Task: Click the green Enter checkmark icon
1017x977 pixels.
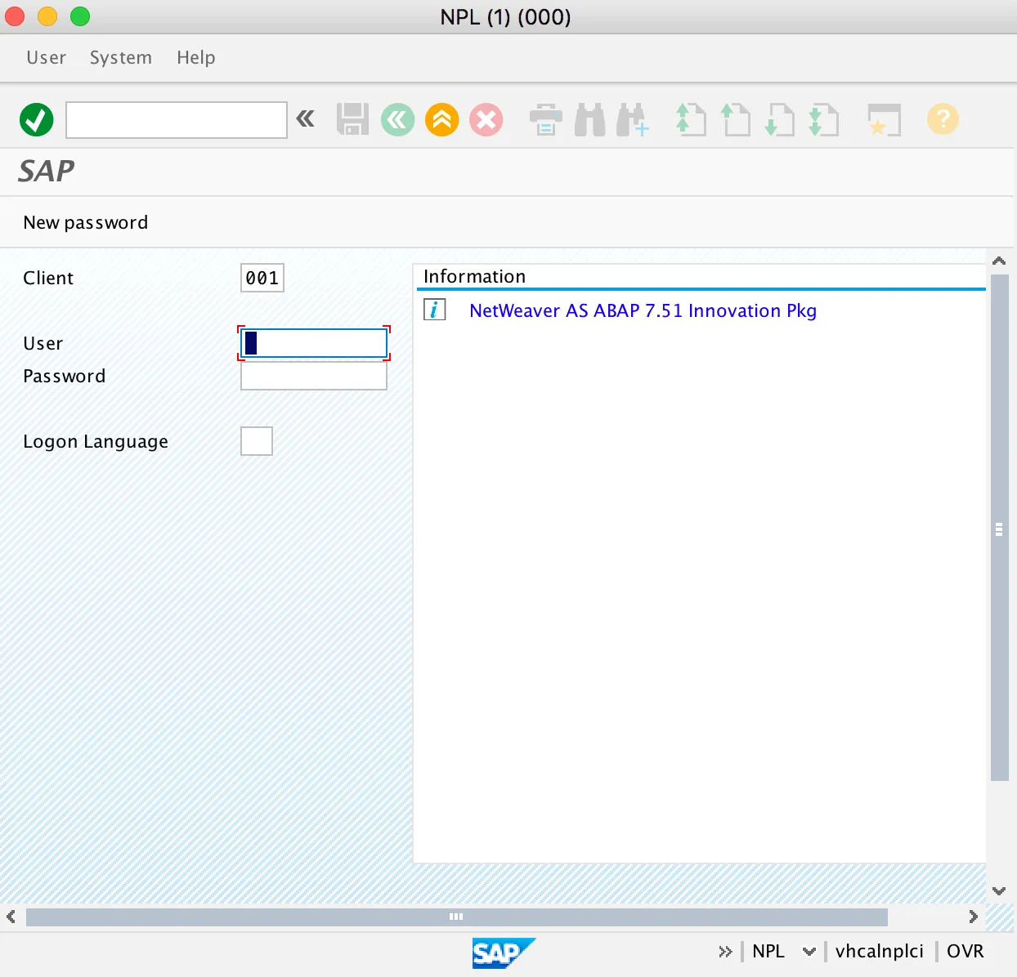Action: (x=37, y=120)
